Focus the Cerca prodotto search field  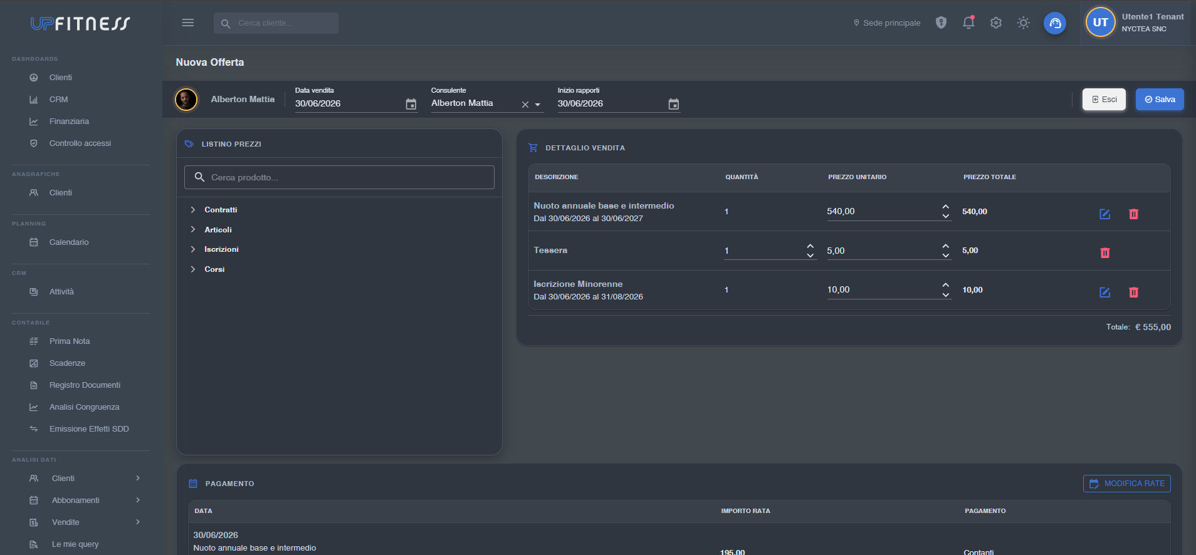pyautogui.click(x=339, y=177)
